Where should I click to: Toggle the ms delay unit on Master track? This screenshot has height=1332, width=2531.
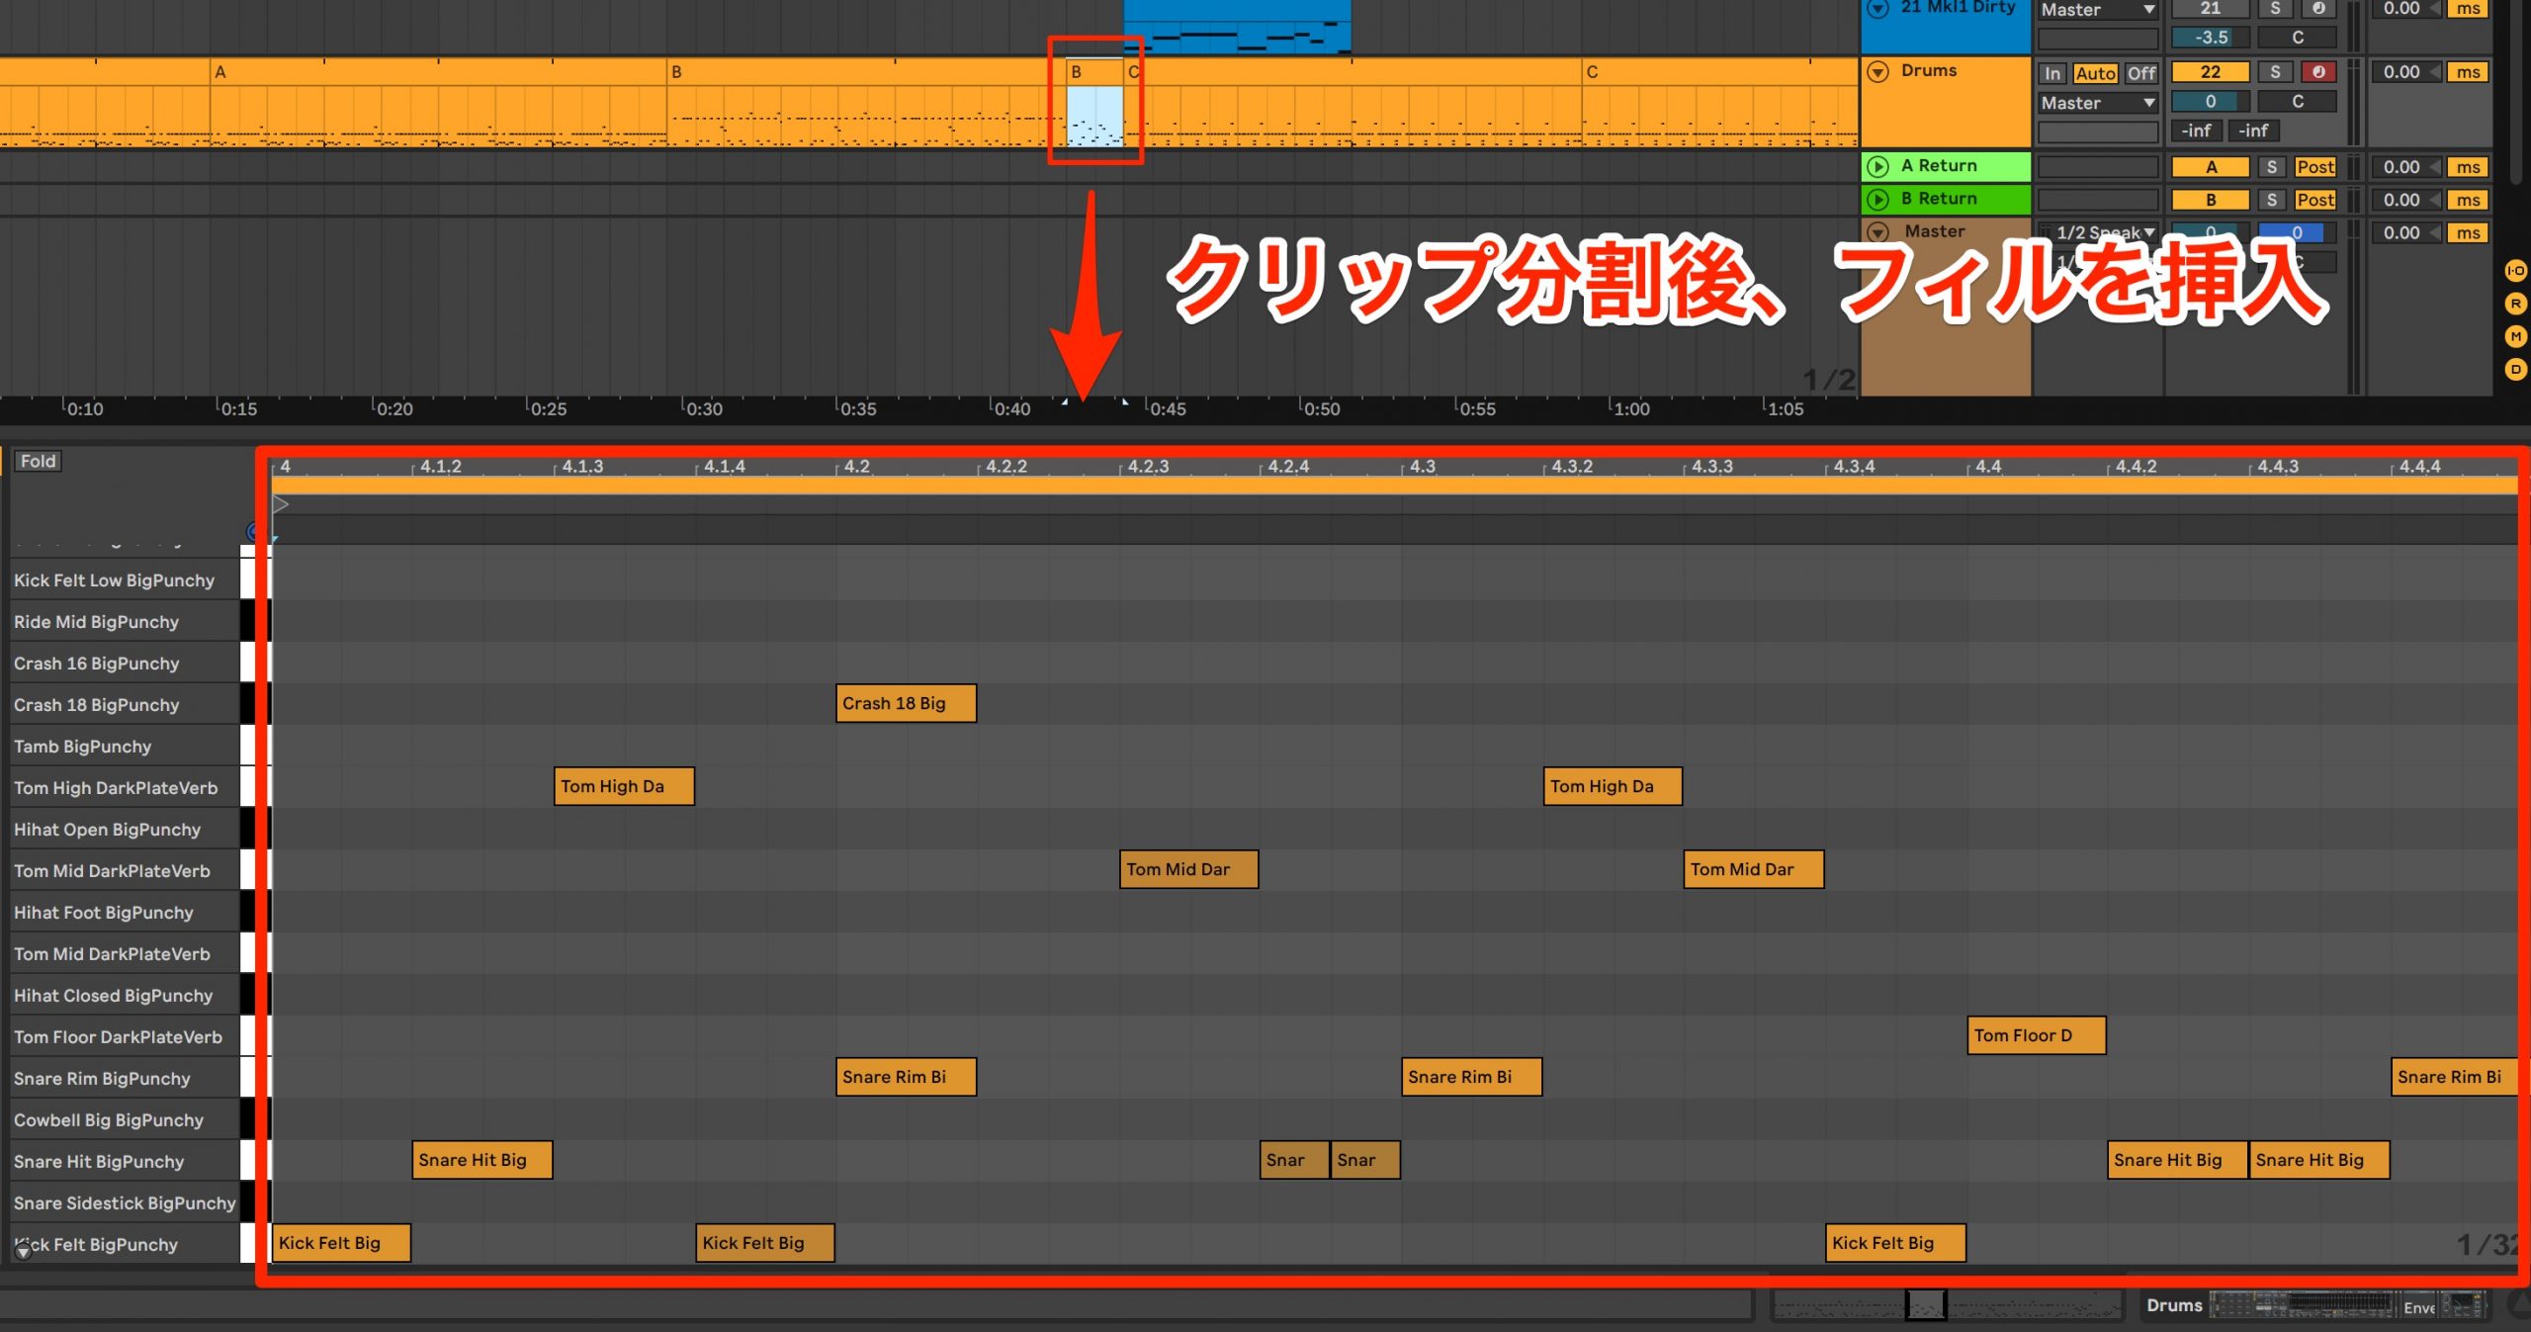point(2468,233)
